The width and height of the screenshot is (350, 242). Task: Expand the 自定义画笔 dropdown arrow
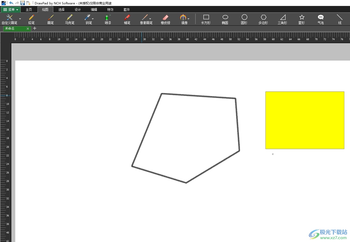point(20,19)
